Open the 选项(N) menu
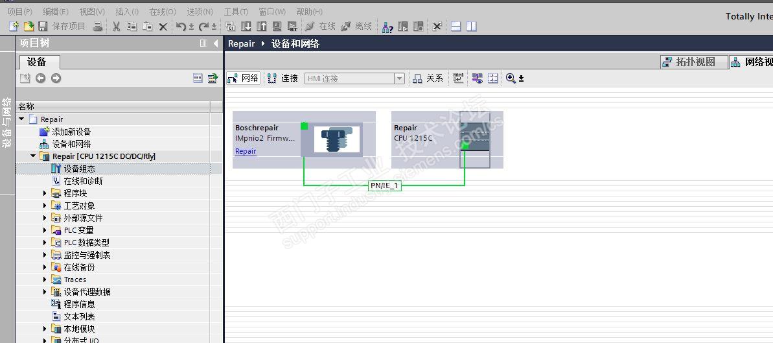Screen dimensions: 773x343 tap(200, 12)
